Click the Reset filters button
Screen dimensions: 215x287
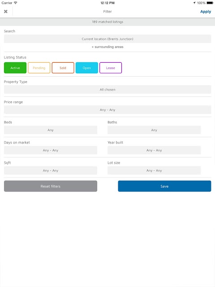[x=51, y=186]
